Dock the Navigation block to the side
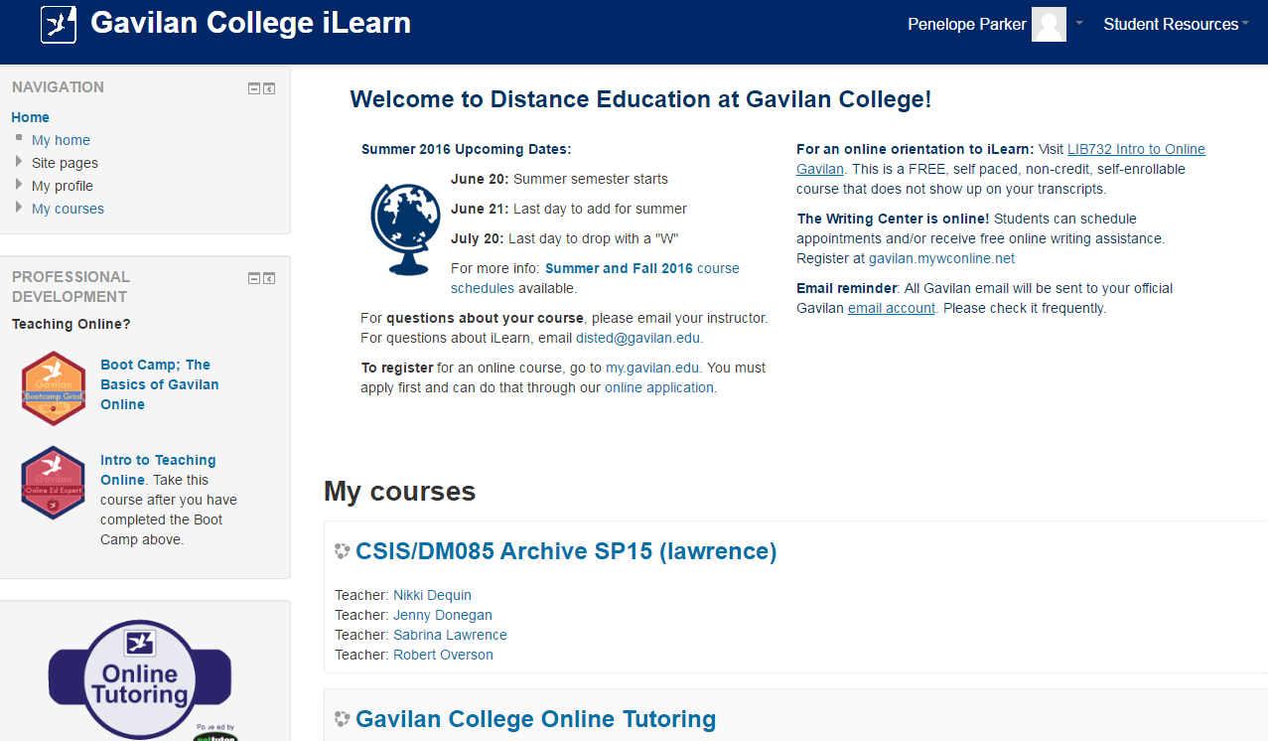Viewport: 1268px width, 741px height. 269,88
